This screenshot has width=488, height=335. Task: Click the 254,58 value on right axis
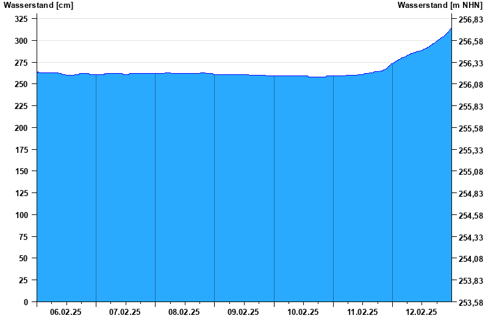471,216
